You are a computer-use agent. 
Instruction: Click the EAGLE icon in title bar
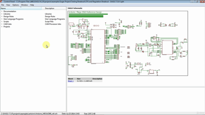(x=1, y=2)
